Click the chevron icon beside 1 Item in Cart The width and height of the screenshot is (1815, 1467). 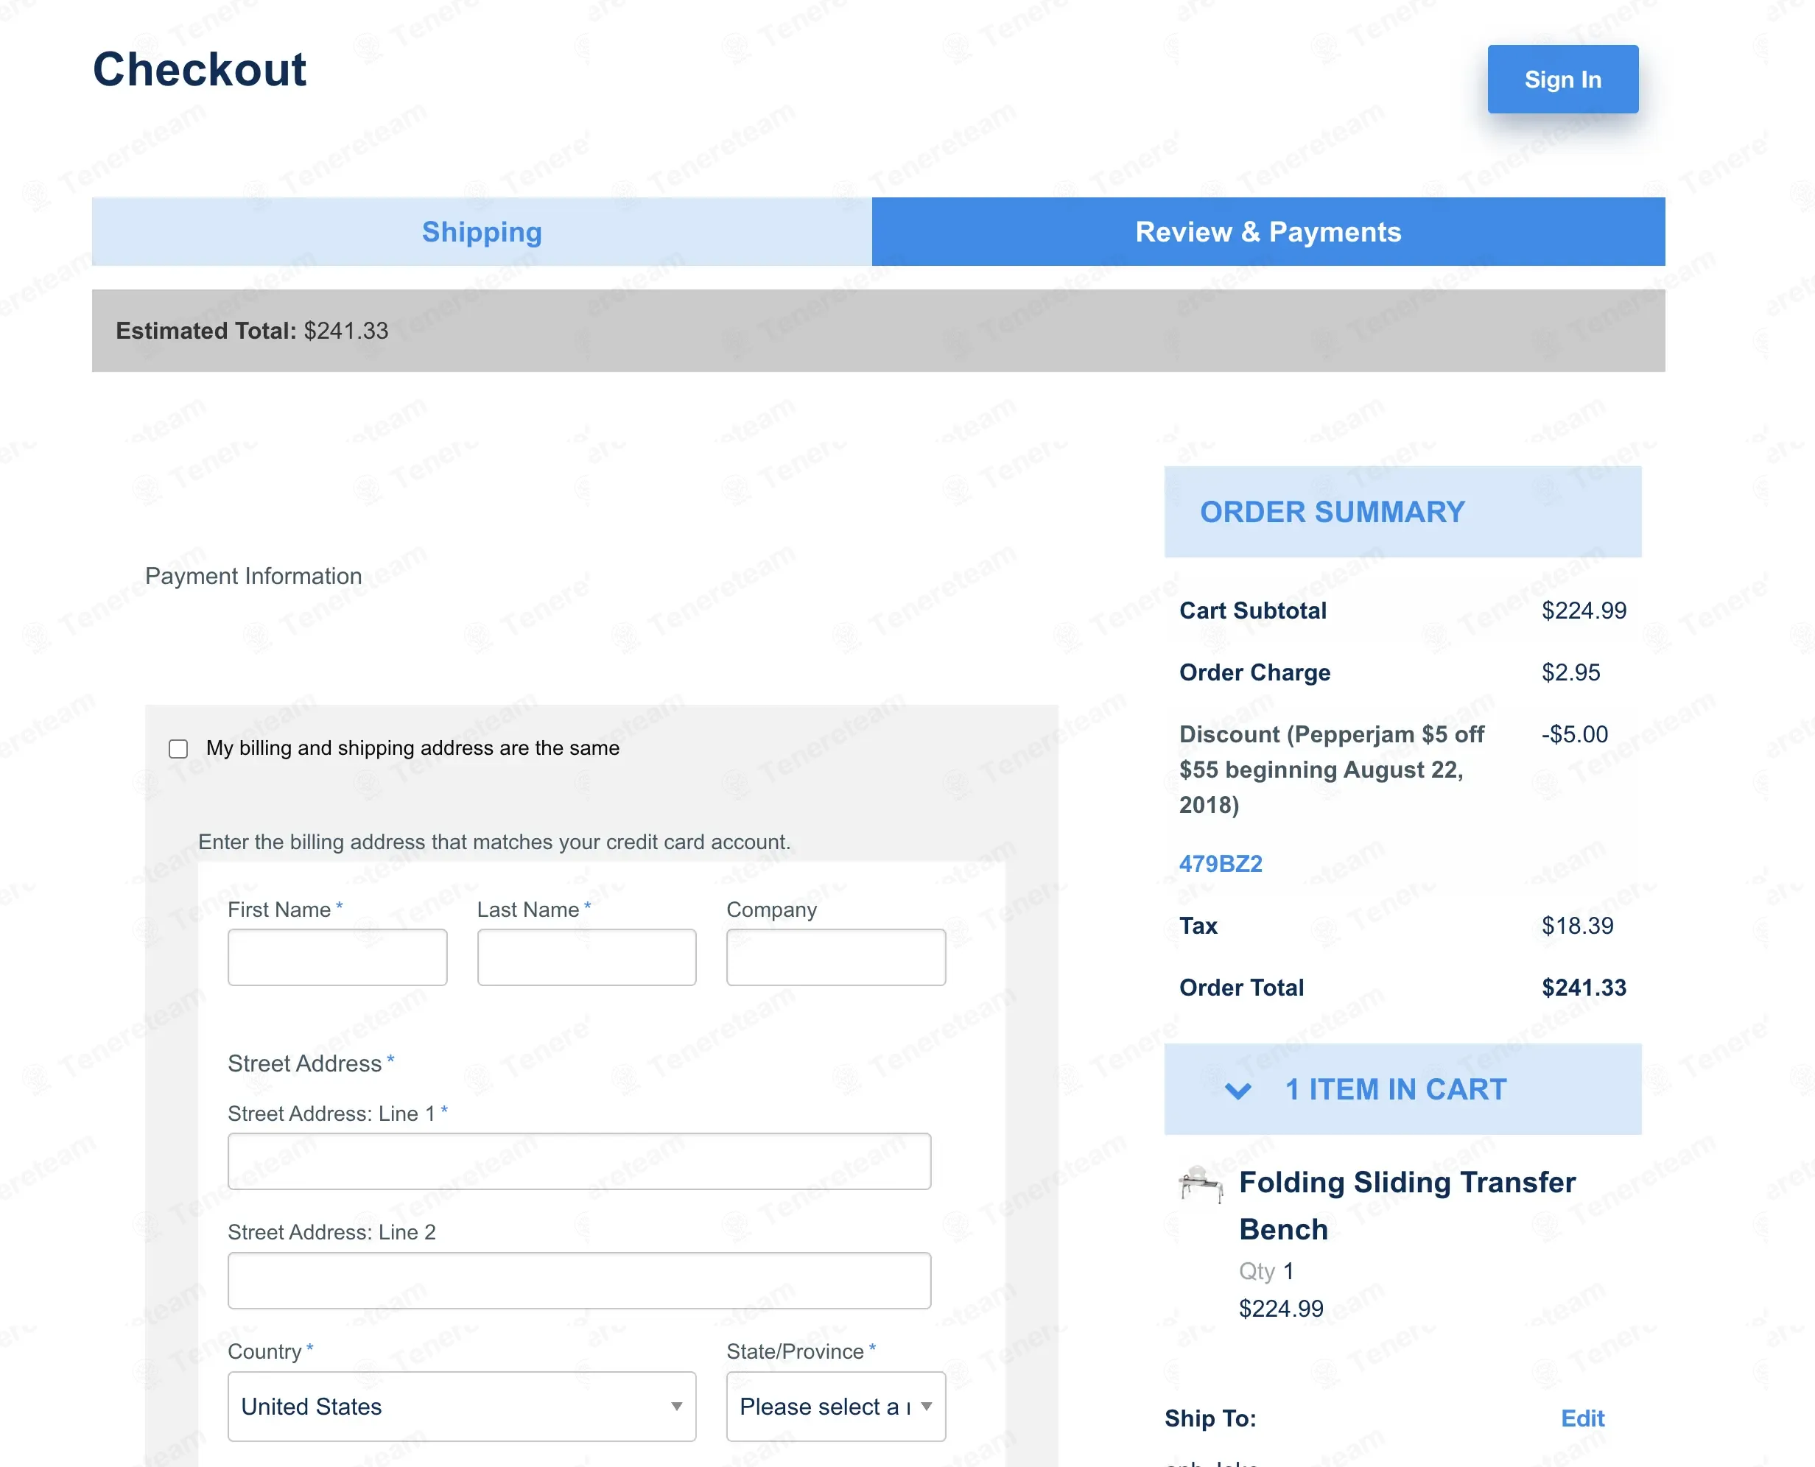(1237, 1090)
